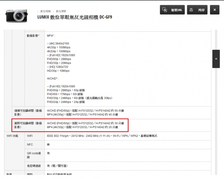224x179 pixels.
Task: Click the 列印 print button
Action: coord(197,10)
